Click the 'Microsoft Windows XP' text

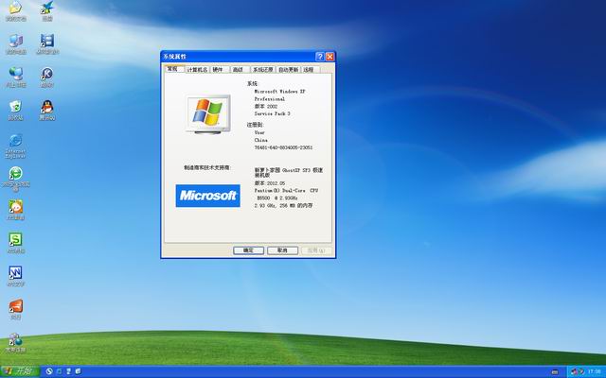pos(280,92)
